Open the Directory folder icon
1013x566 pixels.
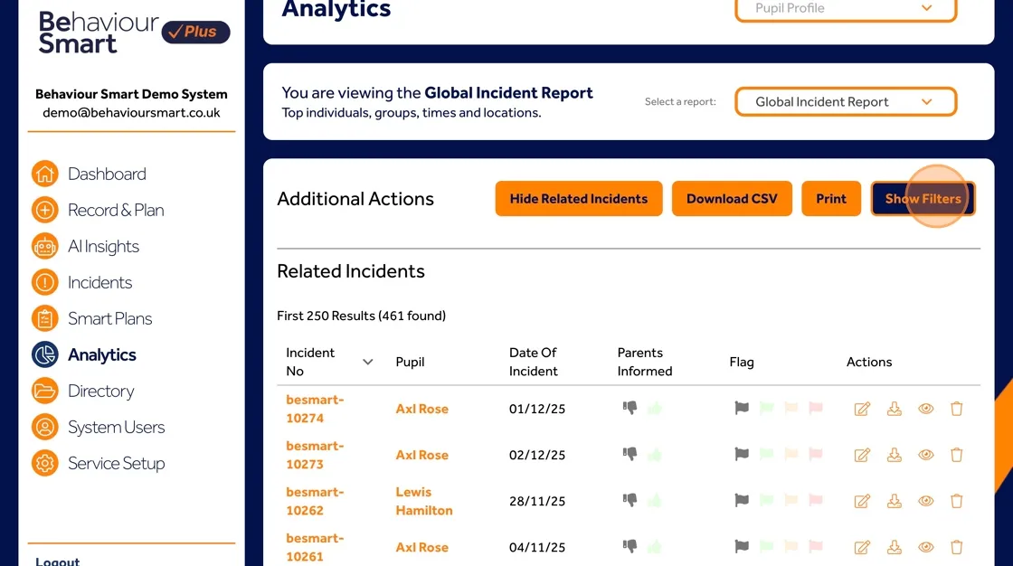(x=44, y=391)
